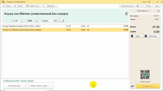Click item title Агуша сок Яблоко header
Screen dimensions: 163x91
click(36, 14)
